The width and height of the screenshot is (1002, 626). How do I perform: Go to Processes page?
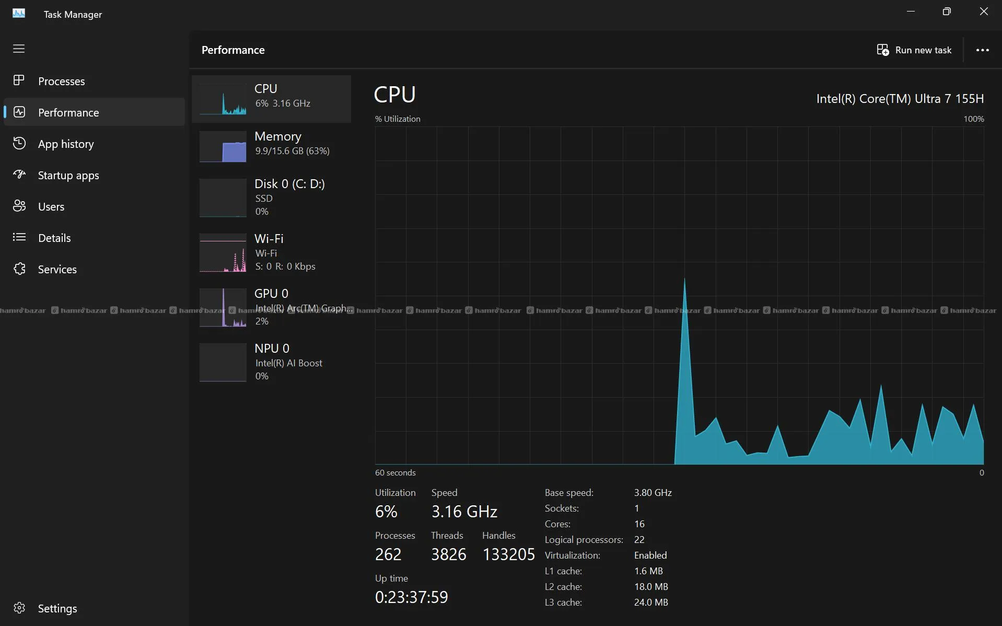pyautogui.click(x=94, y=81)
